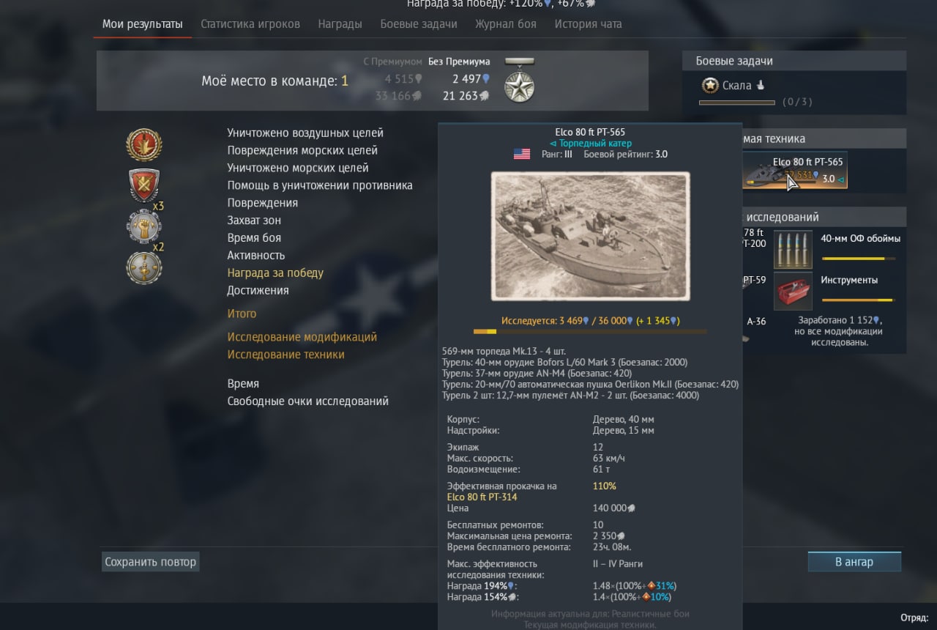Expand the Исследование модификаций row

(x=302, y=337)
